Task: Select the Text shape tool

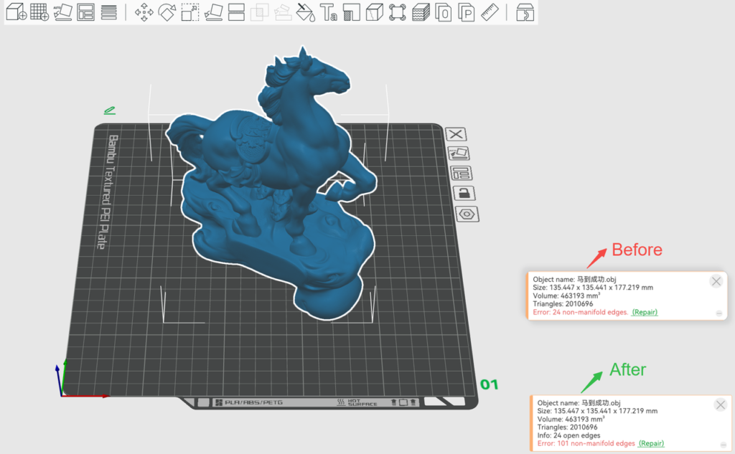Action: 329,12
